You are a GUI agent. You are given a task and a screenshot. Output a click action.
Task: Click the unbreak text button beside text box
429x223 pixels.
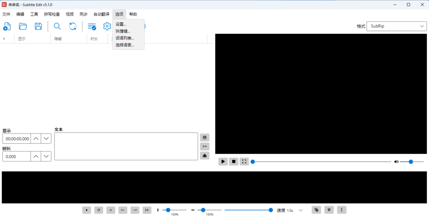pos(204,146)
